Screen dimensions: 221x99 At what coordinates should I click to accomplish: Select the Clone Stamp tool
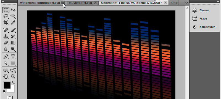[6, 36]
